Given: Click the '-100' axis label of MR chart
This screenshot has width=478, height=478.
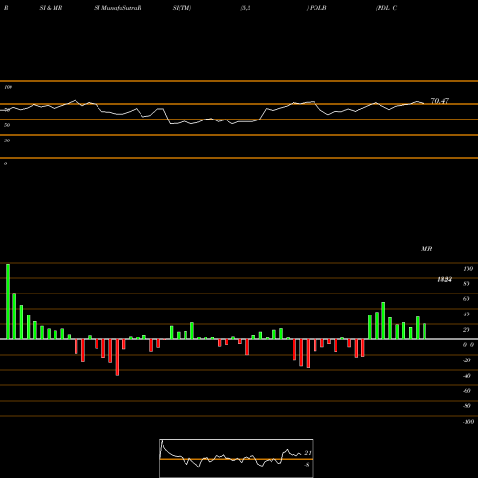Looking at the screenshot, I should click(x=468, y=422).
